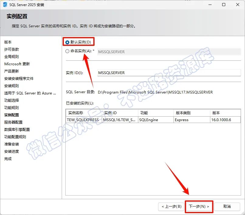Click the 16.0.1000.6 version cell
Screen dimensions: 245x215
coord(225,120)
